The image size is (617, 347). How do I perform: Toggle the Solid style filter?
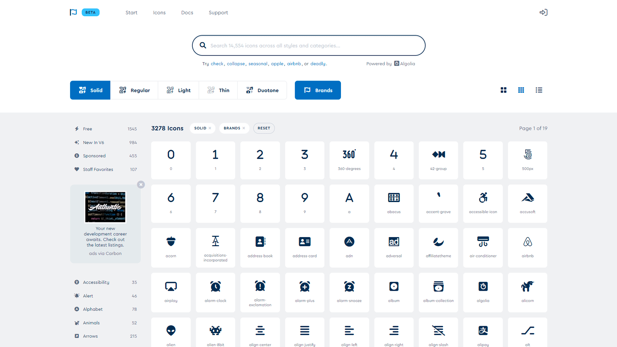point(90,90)
